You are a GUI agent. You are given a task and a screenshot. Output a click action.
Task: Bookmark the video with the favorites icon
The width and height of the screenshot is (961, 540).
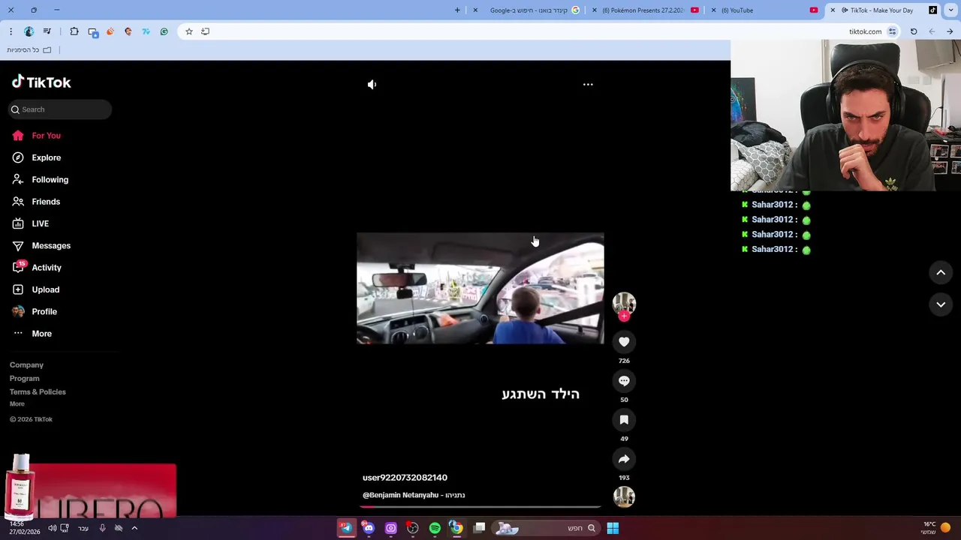pos(624,420)
